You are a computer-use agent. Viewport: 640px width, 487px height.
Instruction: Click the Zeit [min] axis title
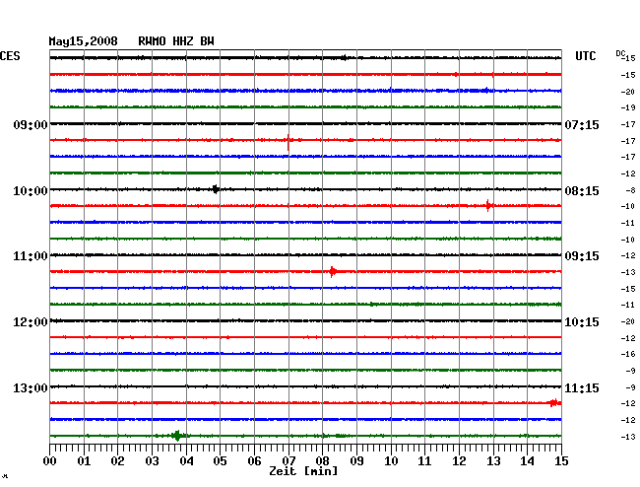(303, 471)
